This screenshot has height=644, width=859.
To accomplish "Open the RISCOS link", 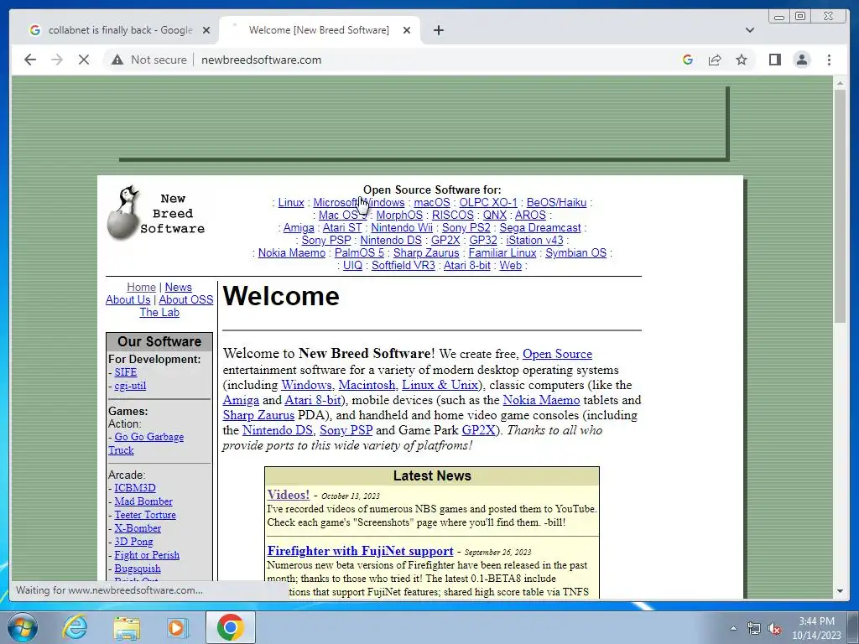I will [452, 216].
